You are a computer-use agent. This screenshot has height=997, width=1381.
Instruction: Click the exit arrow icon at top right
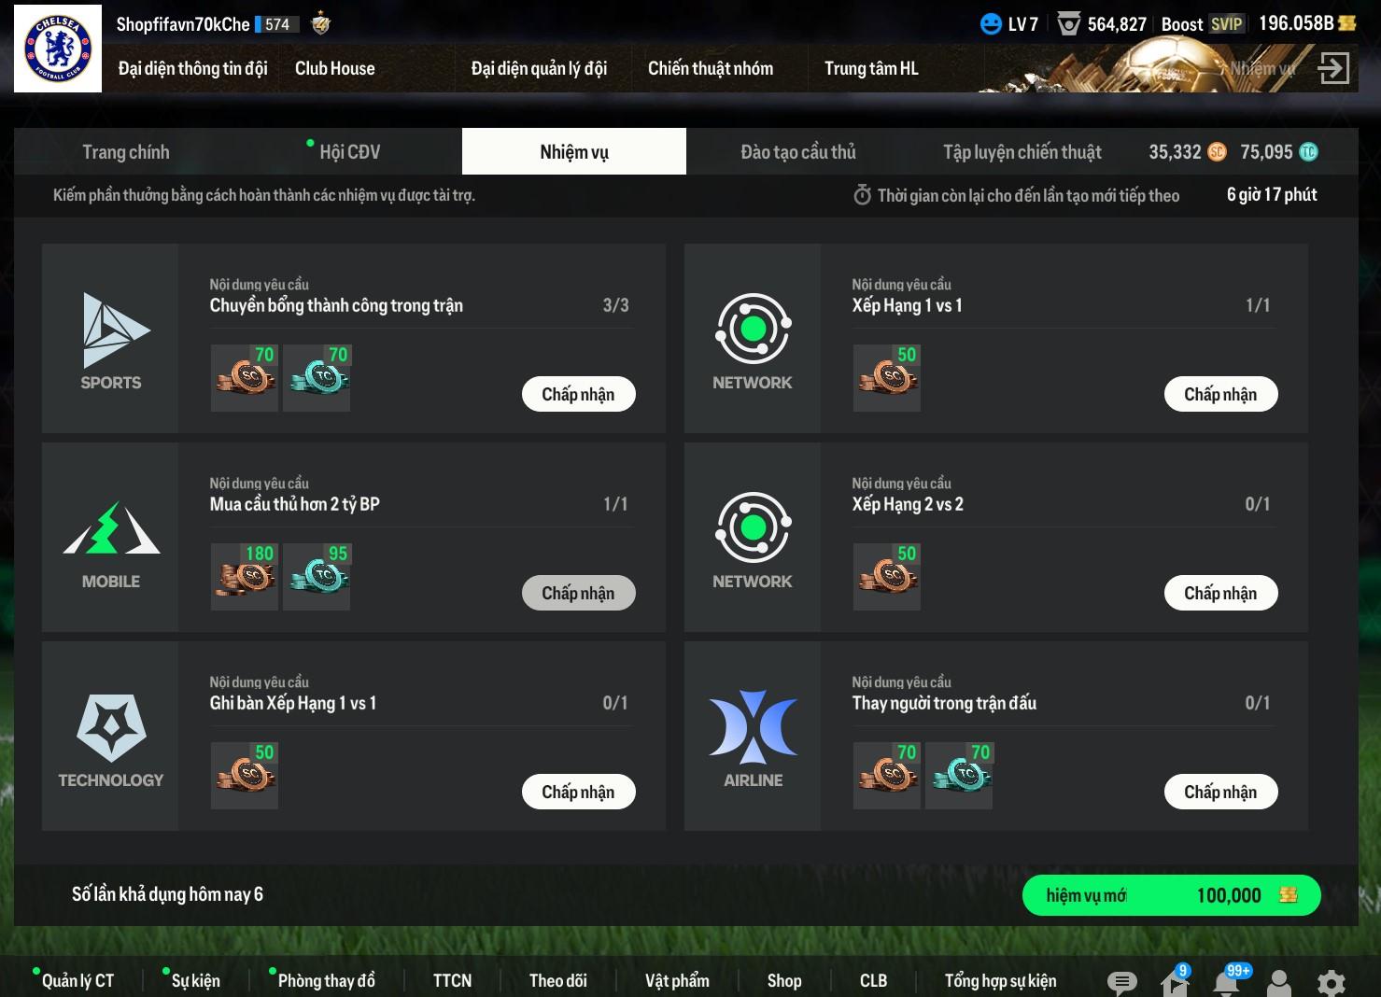(1333, 67)
